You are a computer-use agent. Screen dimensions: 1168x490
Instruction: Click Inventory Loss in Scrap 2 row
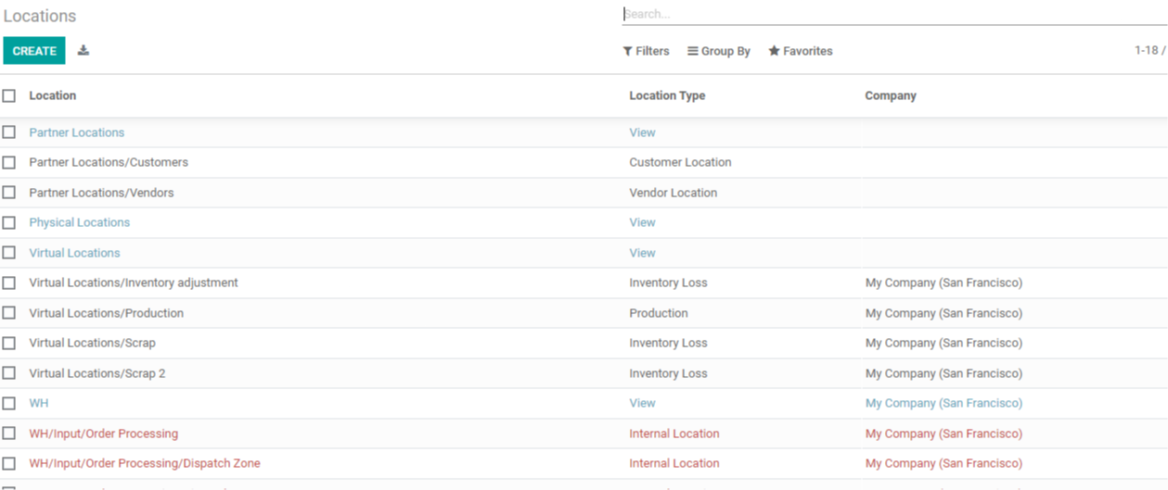[668, 373]
